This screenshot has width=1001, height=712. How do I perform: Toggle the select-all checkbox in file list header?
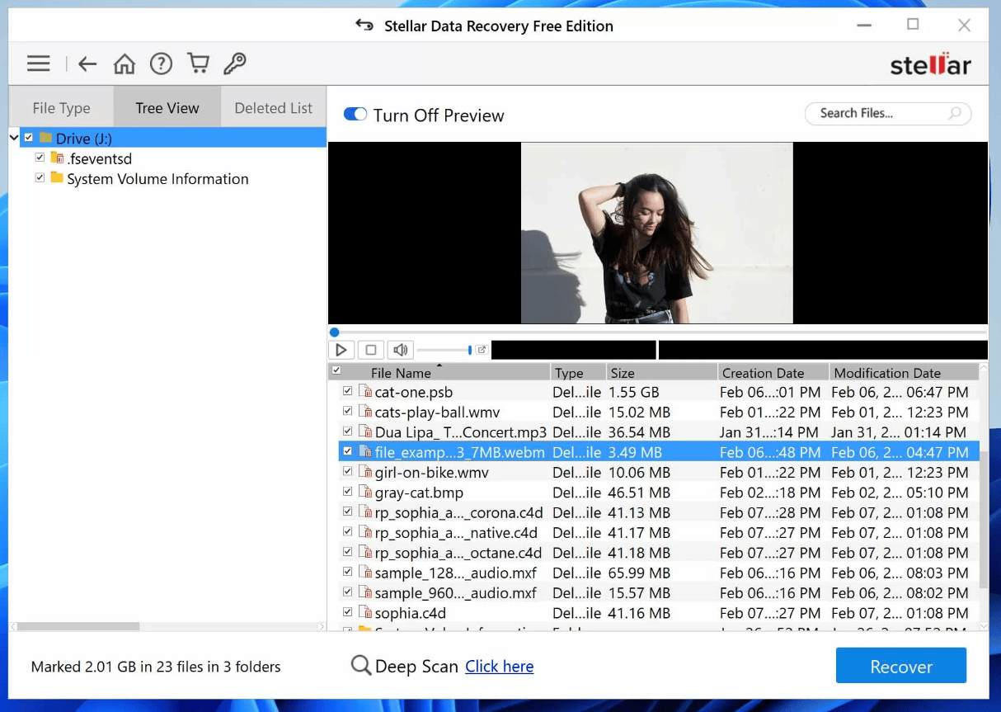(336, 371)
